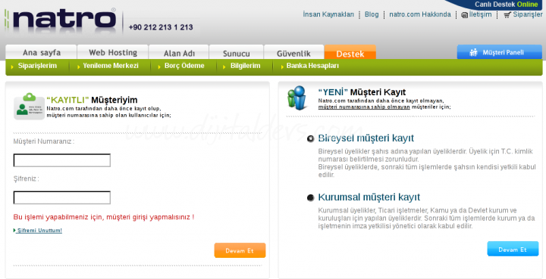Open the İletişim contact icon
The height and width of the screenshot is (279, 546).
click(x=465, y=15)
